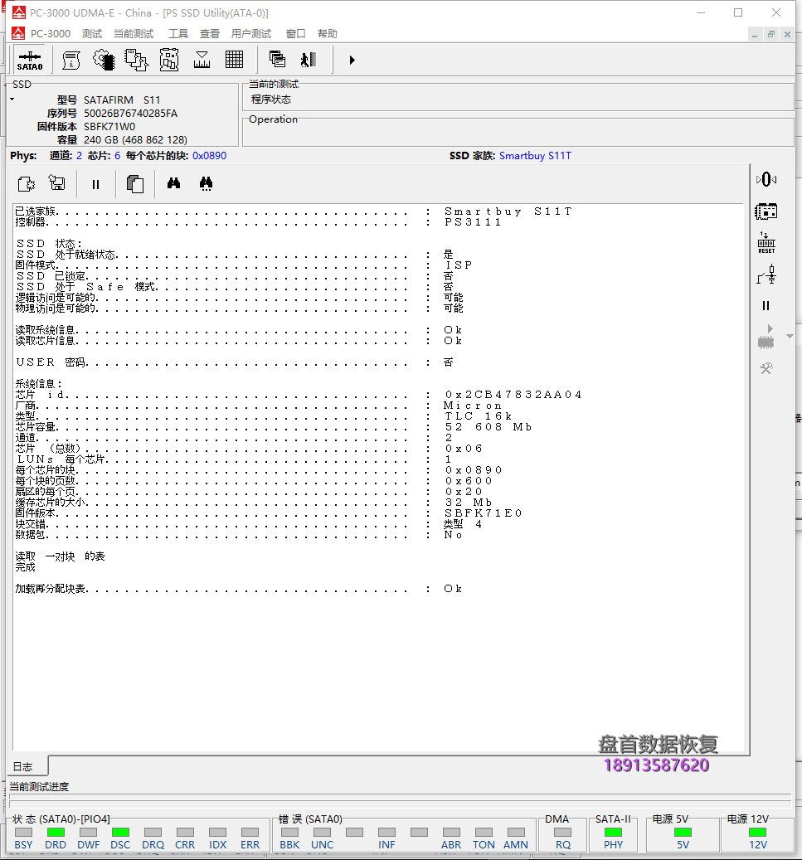Image resolution: width=802 pixels, height=860 pixels.
Task: Click the chip with arrow sidebar icon
Action: 766,337
